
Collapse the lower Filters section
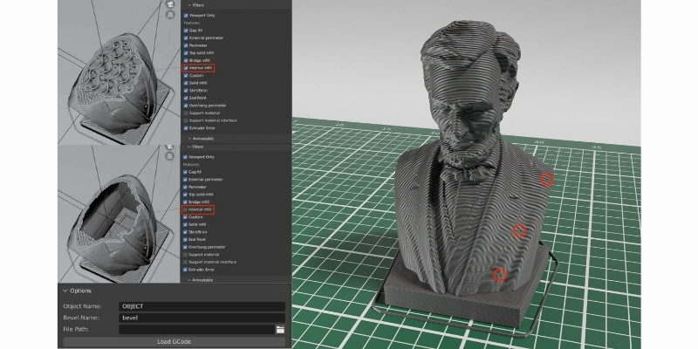click(x=189, y=147)
